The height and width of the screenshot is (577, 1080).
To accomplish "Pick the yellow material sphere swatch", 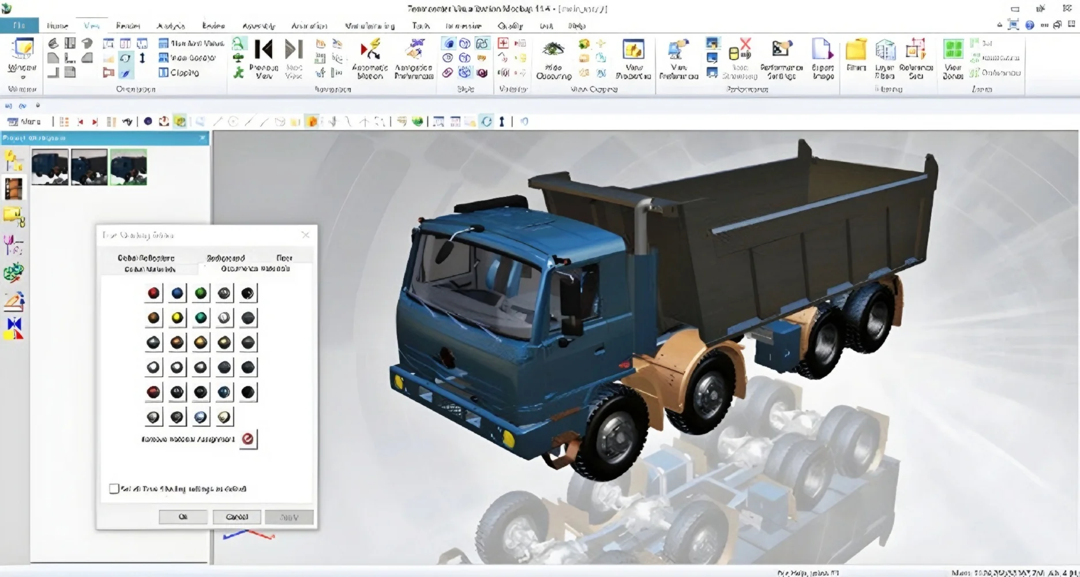I will (177, 318).
